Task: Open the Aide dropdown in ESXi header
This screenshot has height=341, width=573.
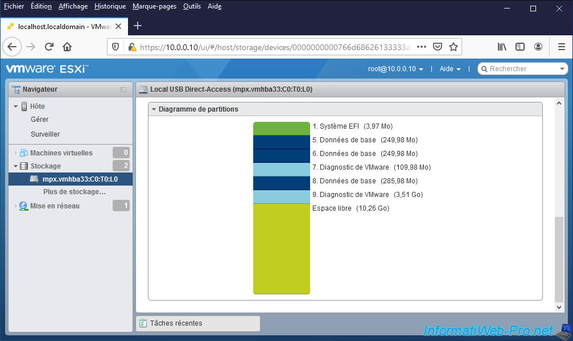Action: pos(450,69)
